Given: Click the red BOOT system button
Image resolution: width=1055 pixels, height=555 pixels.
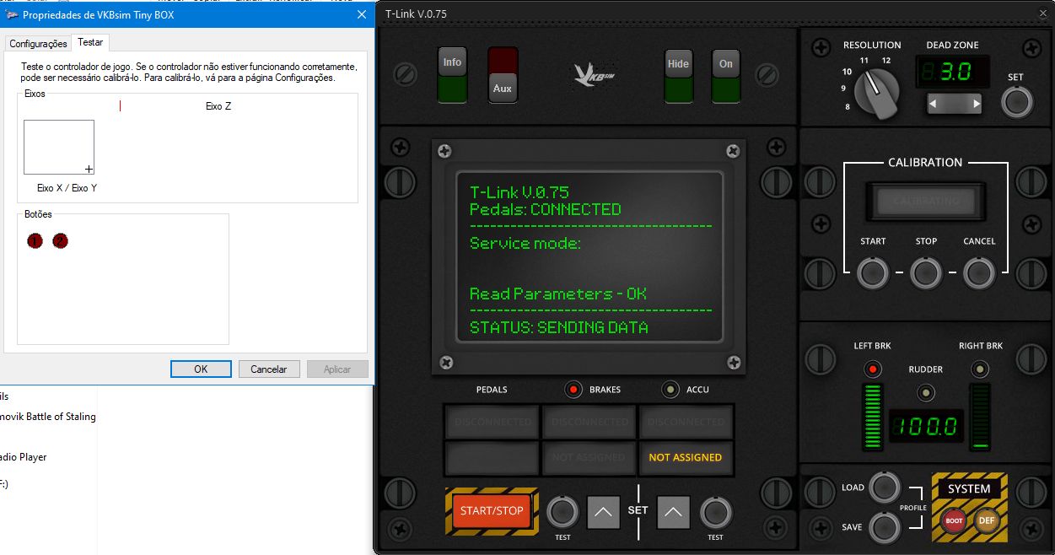Looking at the screenshot, I should coord(954,520).
